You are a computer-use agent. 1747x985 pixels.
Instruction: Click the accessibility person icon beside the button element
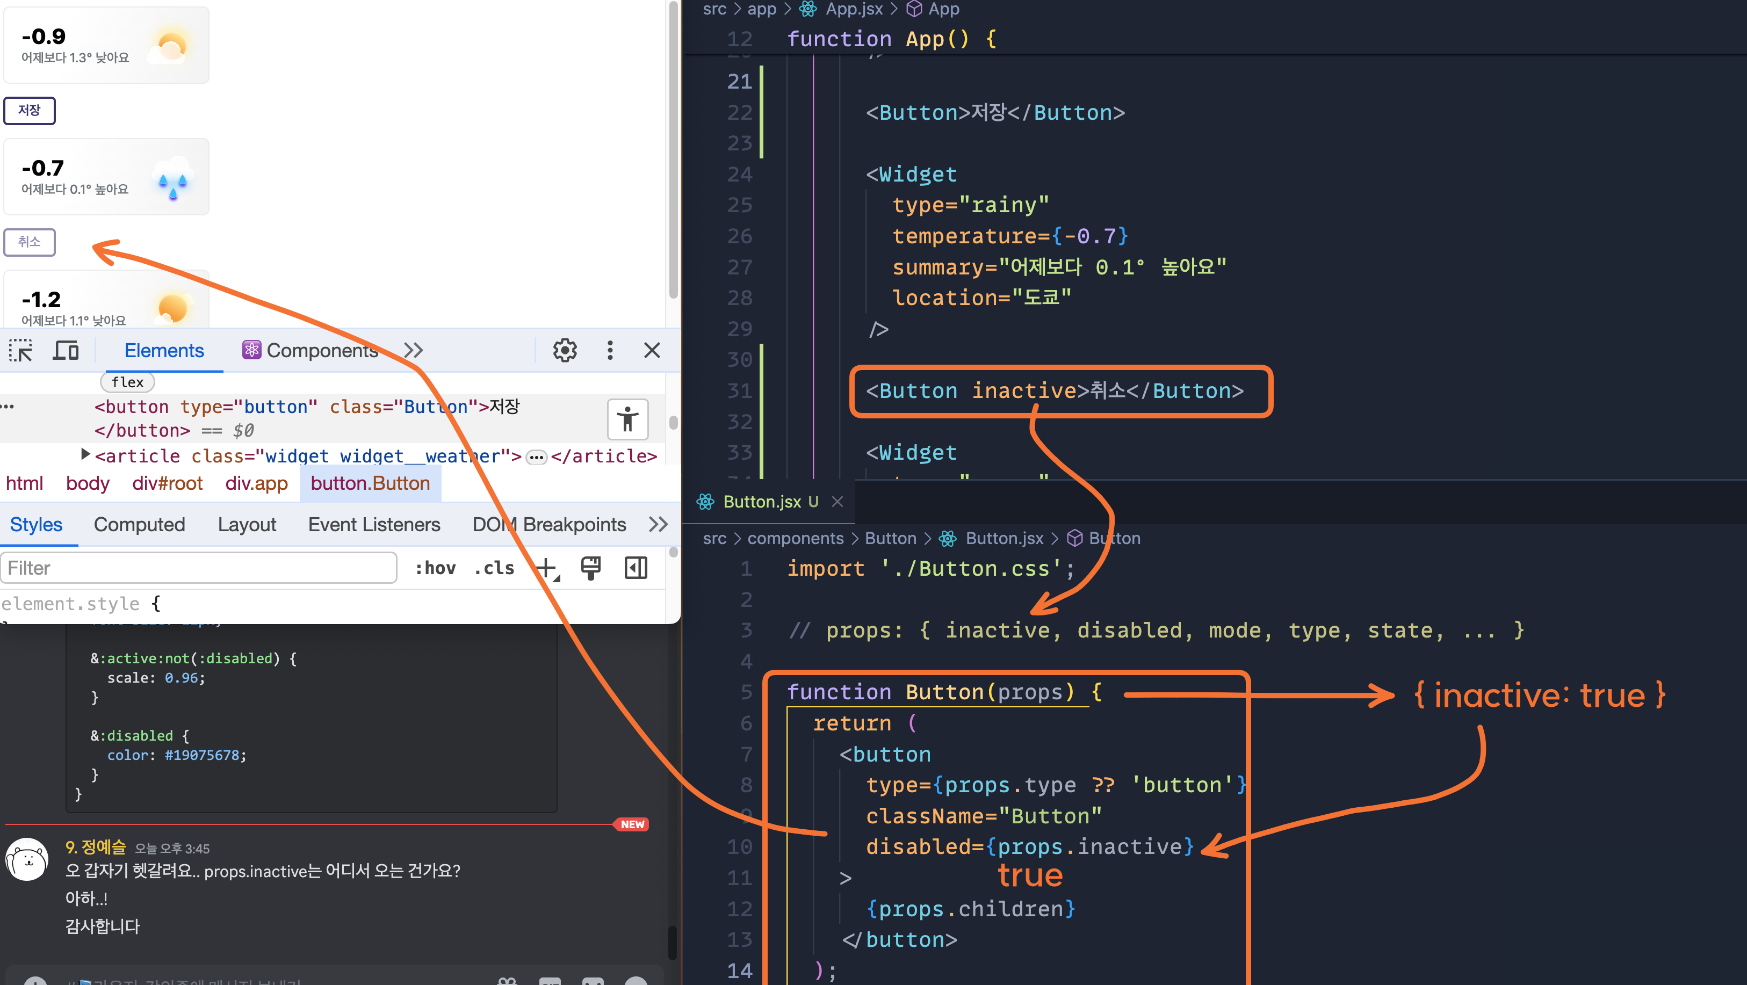pyautogui.click(x=627, y=419)
